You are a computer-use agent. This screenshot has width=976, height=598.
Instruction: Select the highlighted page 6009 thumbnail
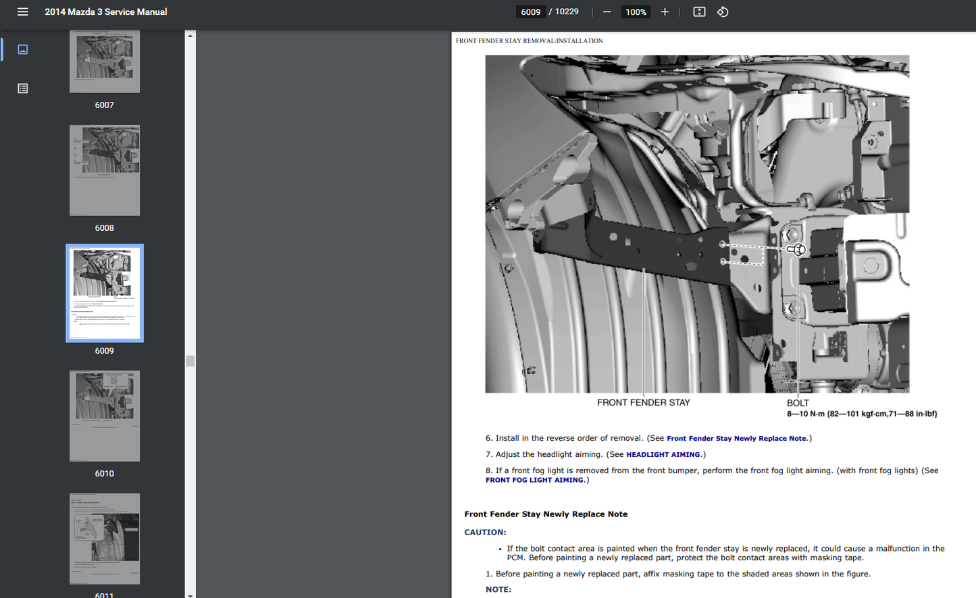(x=105, y=293)
